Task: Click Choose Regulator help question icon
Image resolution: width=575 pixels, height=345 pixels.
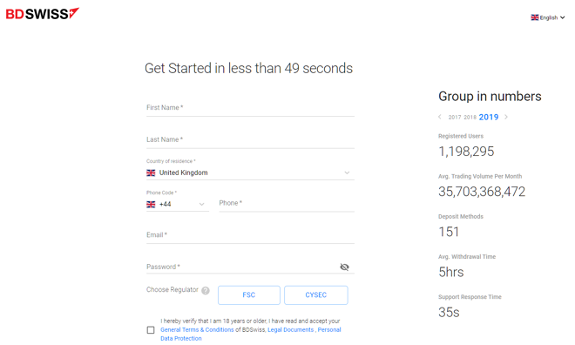Action: click(x=206, y=291)
